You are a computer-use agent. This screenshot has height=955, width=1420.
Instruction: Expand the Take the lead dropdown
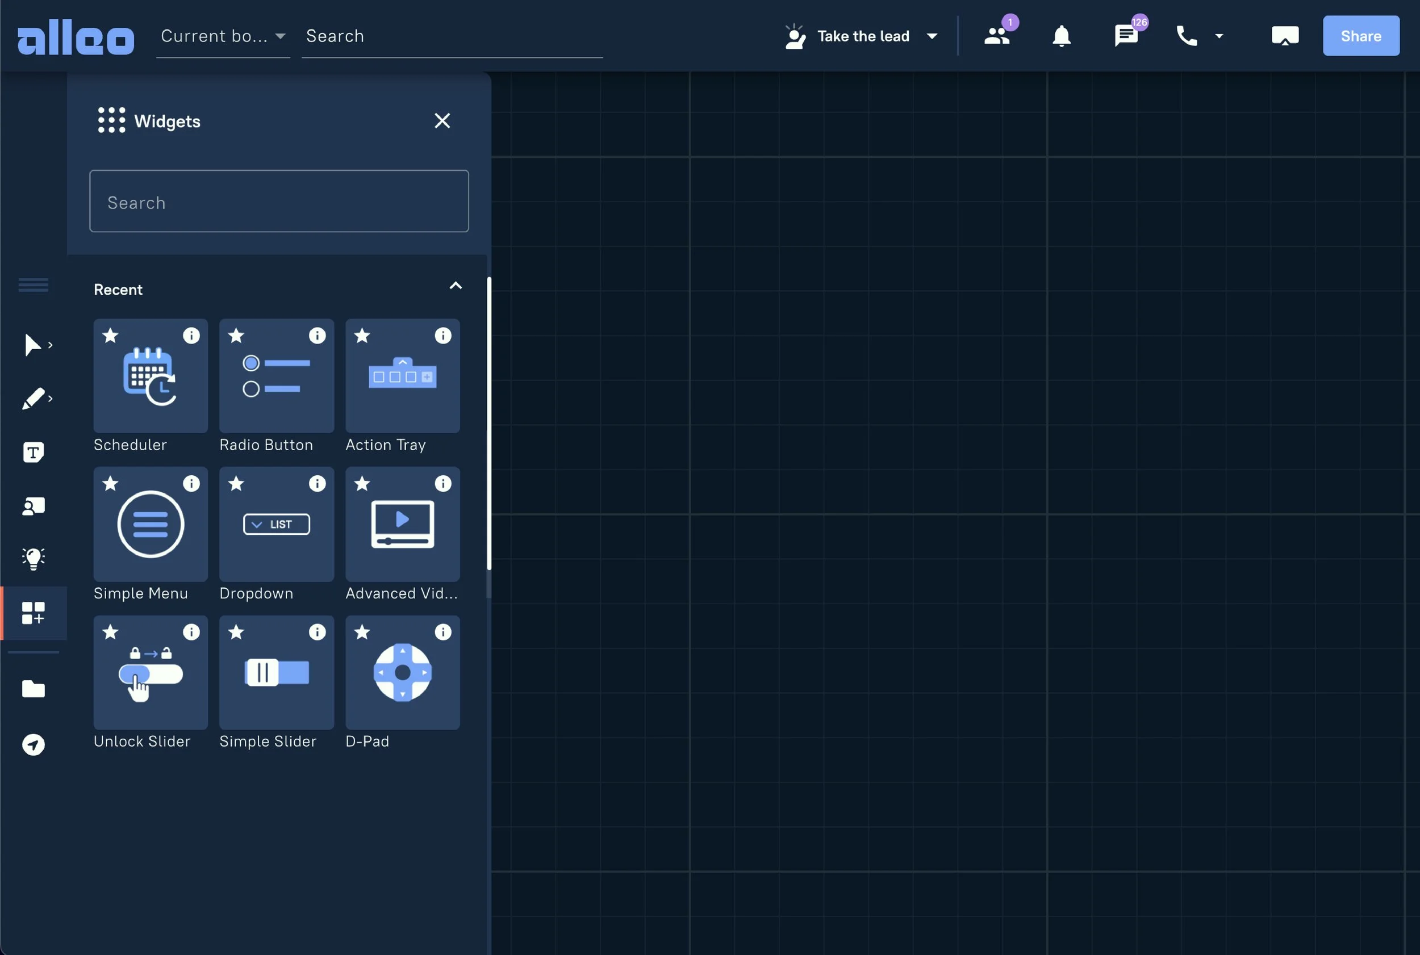pyautogui.click(x=932, y=36)
